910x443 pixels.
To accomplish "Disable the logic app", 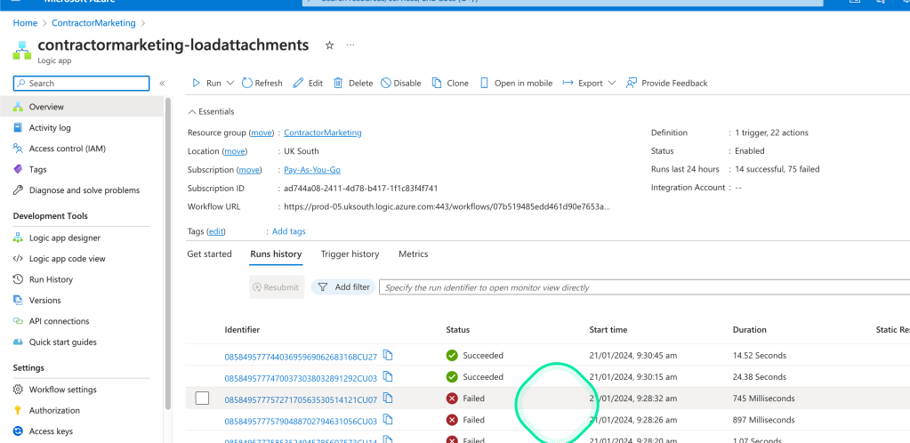I will 401,83.
